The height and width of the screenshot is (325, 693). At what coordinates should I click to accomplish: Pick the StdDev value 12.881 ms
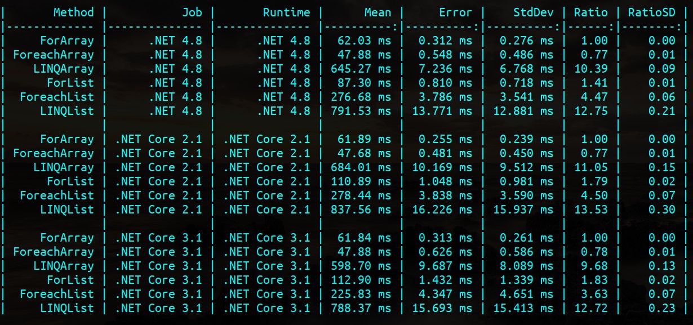coord(523,111)
